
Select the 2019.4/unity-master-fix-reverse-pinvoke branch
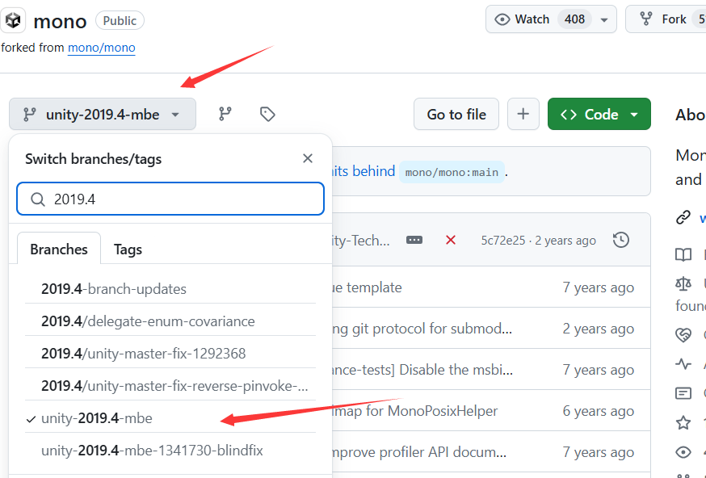[x=170, y=386]
